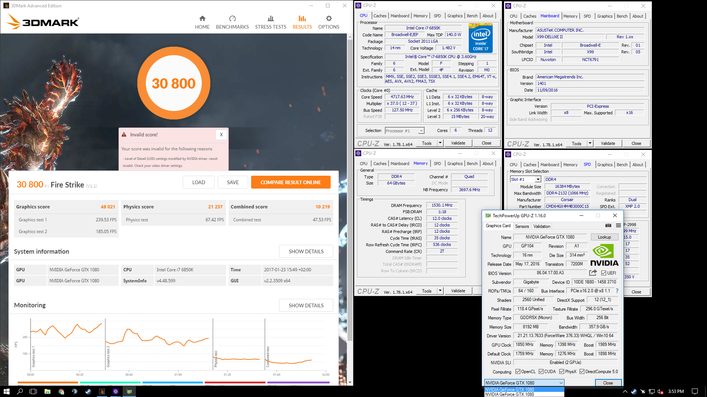Open About tab in CPU-Z CPU window
This screenshot has height=397, width=707.
[x=488, y=16]
